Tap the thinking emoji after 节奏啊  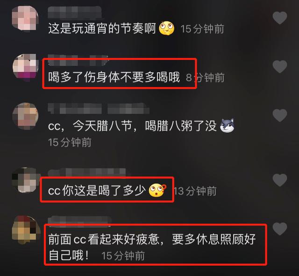click(x=166, y=28)
